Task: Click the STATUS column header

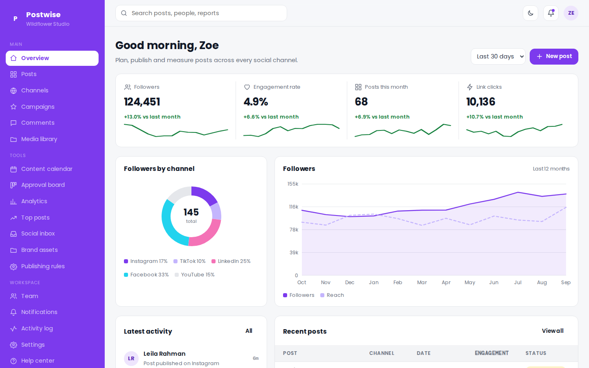Action: [x=536, y=353]
